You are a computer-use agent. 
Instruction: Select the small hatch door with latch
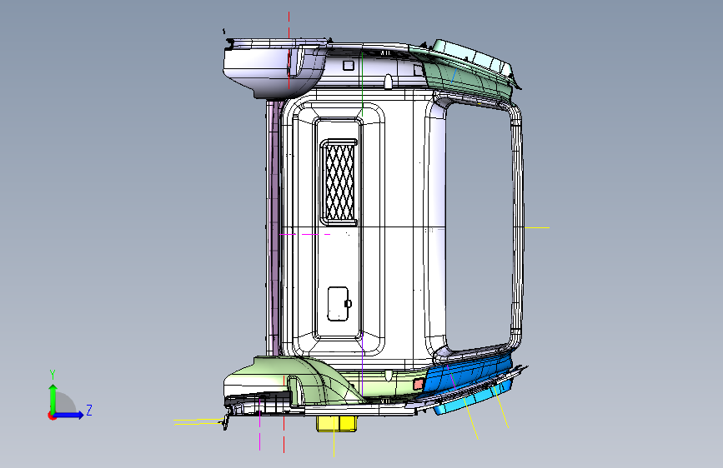[339, 304]
